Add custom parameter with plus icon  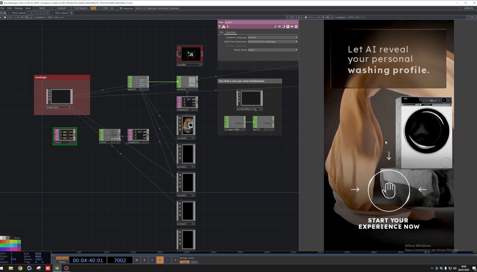click(x=292, y=27)
